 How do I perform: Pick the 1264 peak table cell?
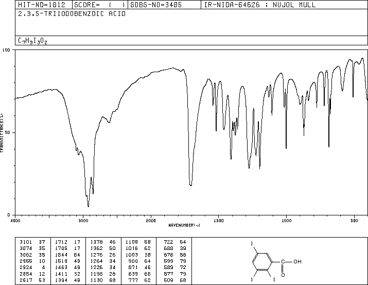pos(96,261)
